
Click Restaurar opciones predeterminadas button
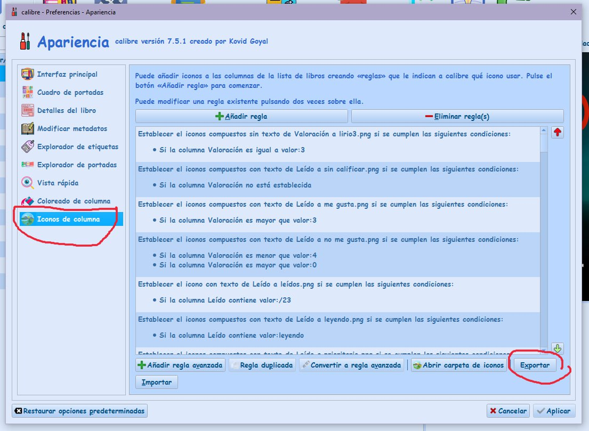[79, 411]
